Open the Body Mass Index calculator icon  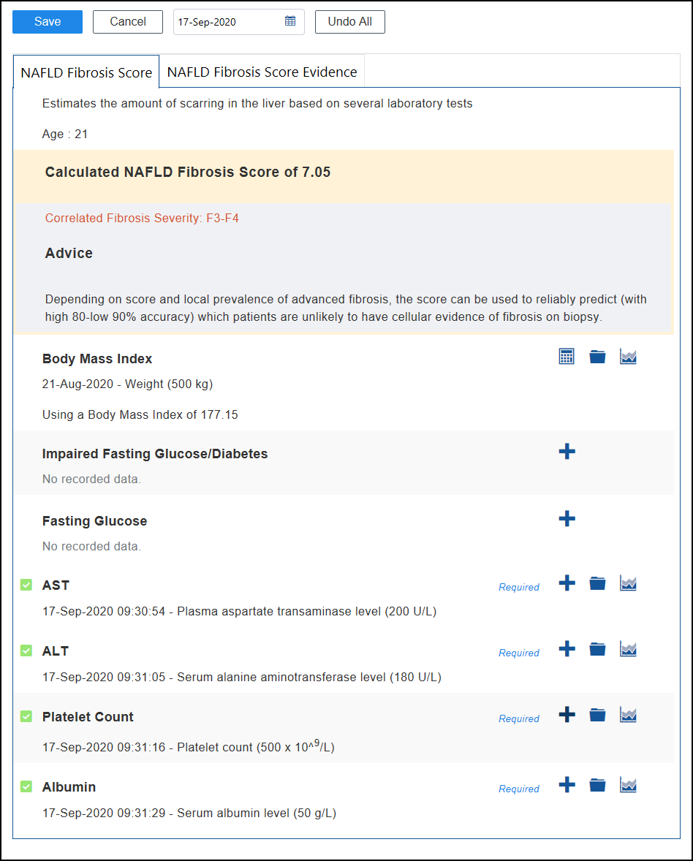567,357
